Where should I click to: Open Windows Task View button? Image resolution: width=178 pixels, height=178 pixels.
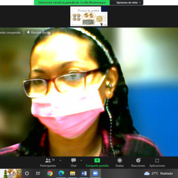(x=38, y=173)
